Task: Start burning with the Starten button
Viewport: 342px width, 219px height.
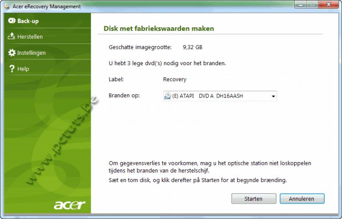Action: (x=254, y=199)
